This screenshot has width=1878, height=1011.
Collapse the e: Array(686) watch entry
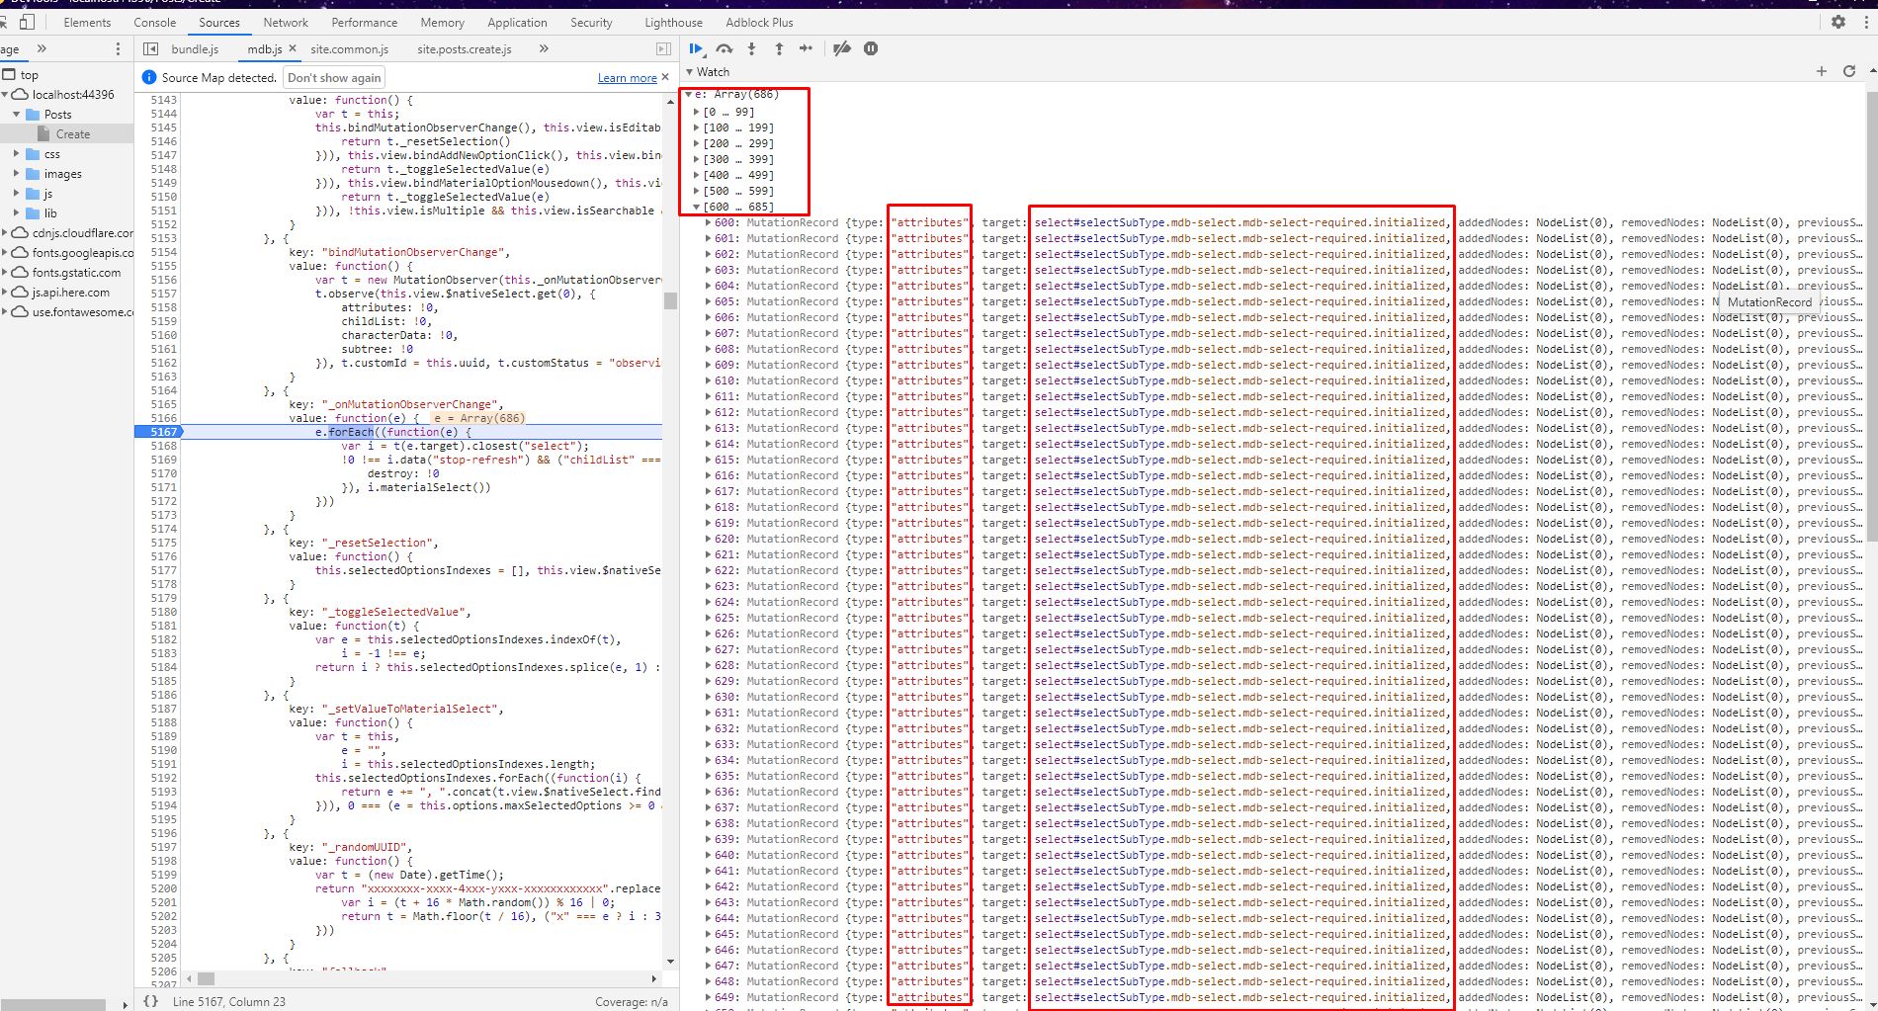pyautogui.click(x=689, y=95)
